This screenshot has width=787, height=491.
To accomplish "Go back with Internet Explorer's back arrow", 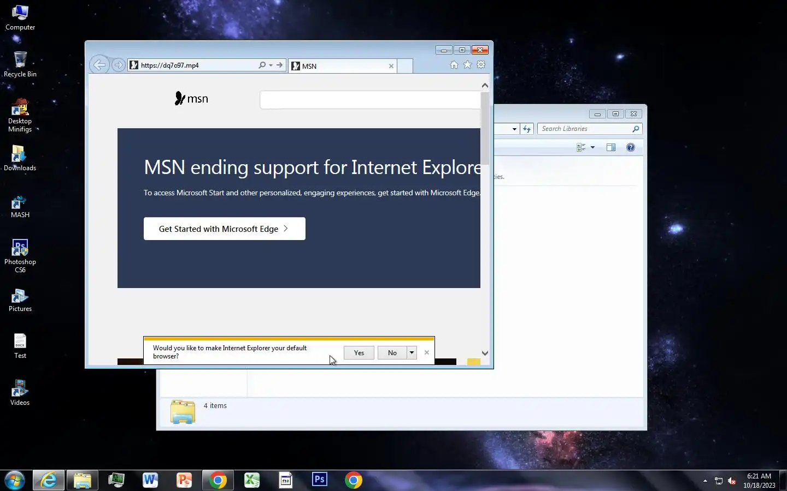I will 99,65.
